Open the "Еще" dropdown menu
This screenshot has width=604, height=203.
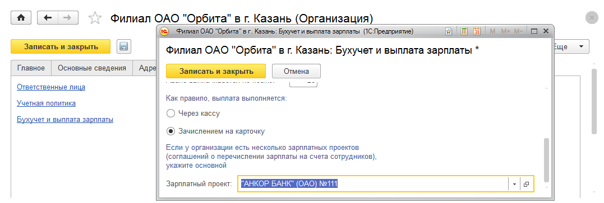point(571,47)
